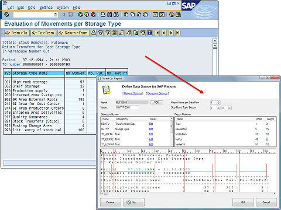Click the Sort Ascending icon
Image resolution: width=281 pixels, height=210 pixels.
(94, 33)
